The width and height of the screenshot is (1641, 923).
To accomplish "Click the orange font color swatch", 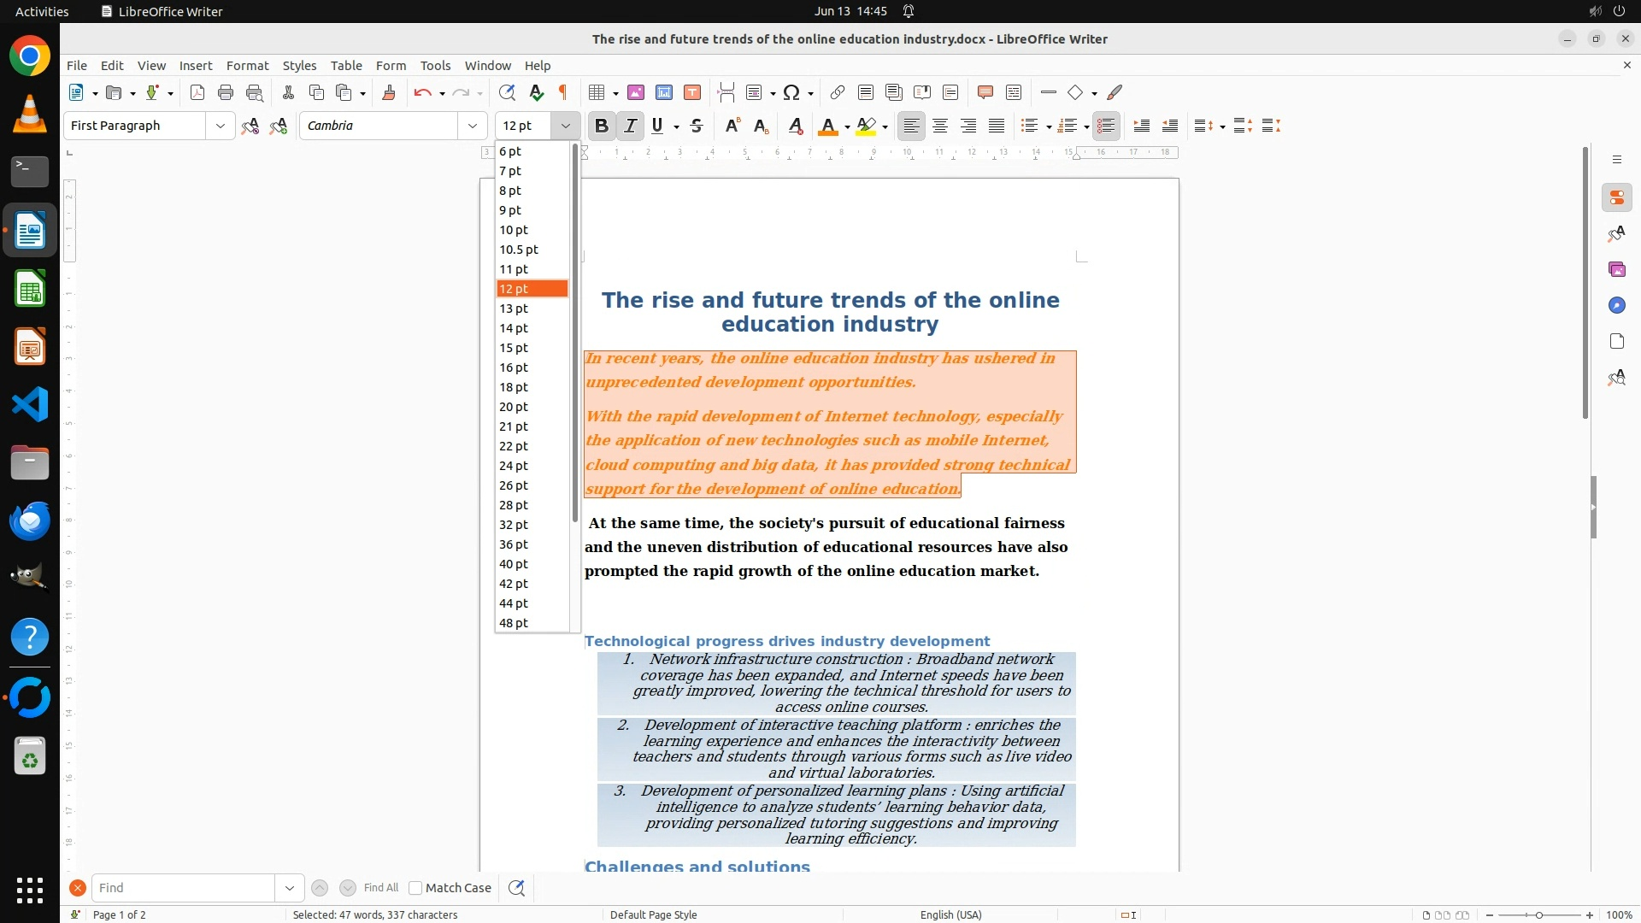I will pos(827,126).
